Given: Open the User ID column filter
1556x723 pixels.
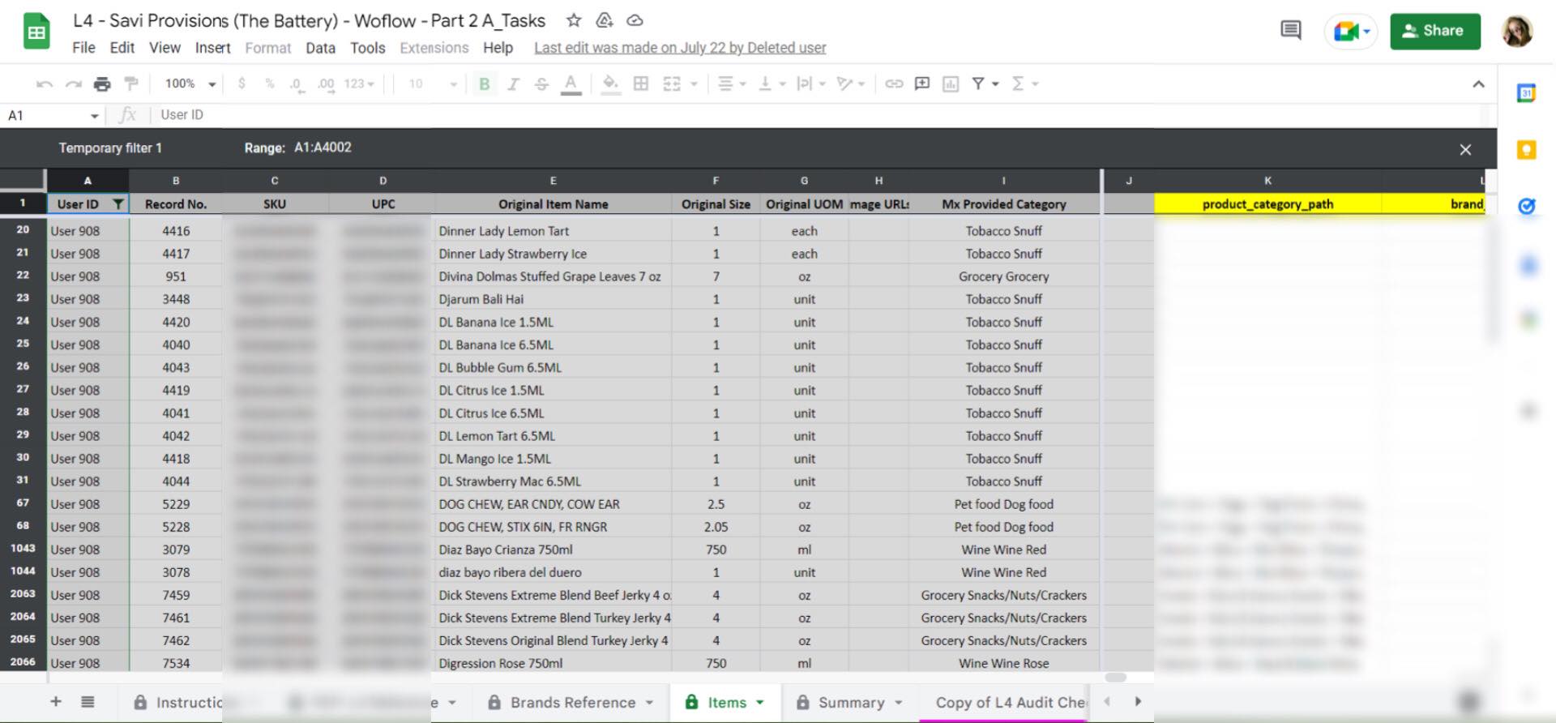Looking at the screenshot, I should (118, 204).
